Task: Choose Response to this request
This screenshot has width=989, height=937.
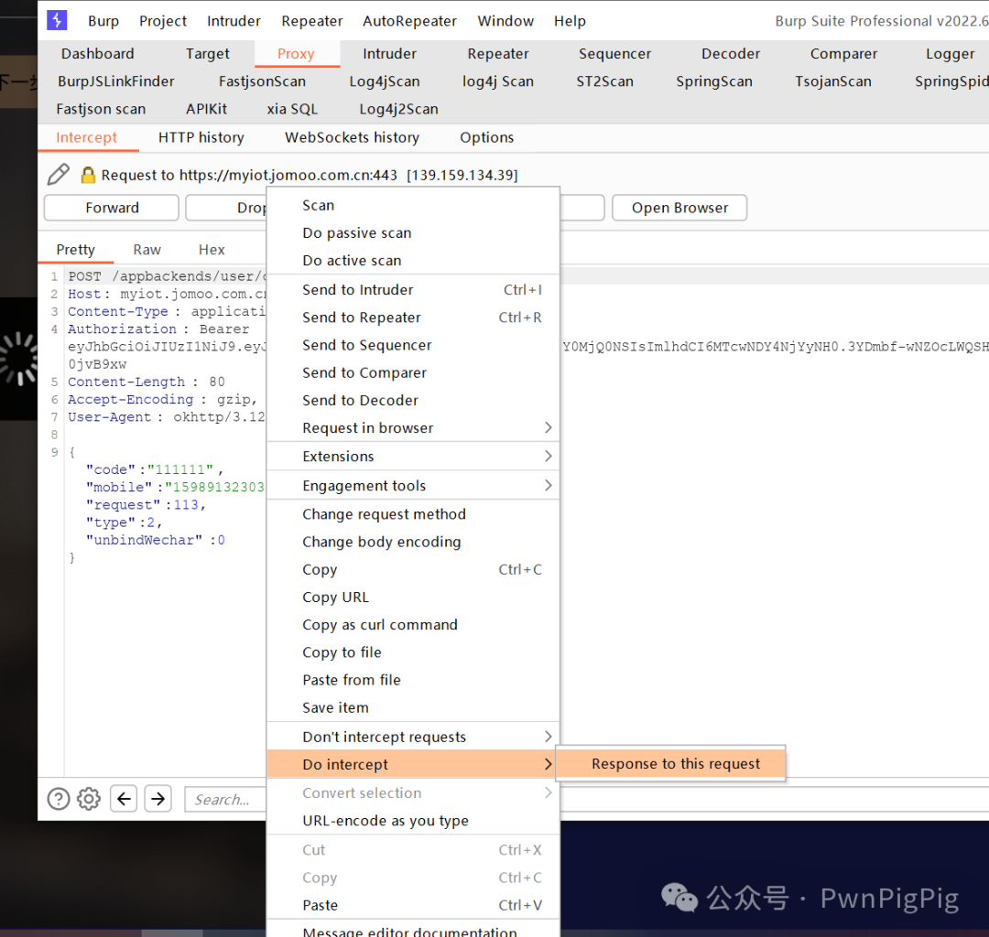Action: click(670, 764)
